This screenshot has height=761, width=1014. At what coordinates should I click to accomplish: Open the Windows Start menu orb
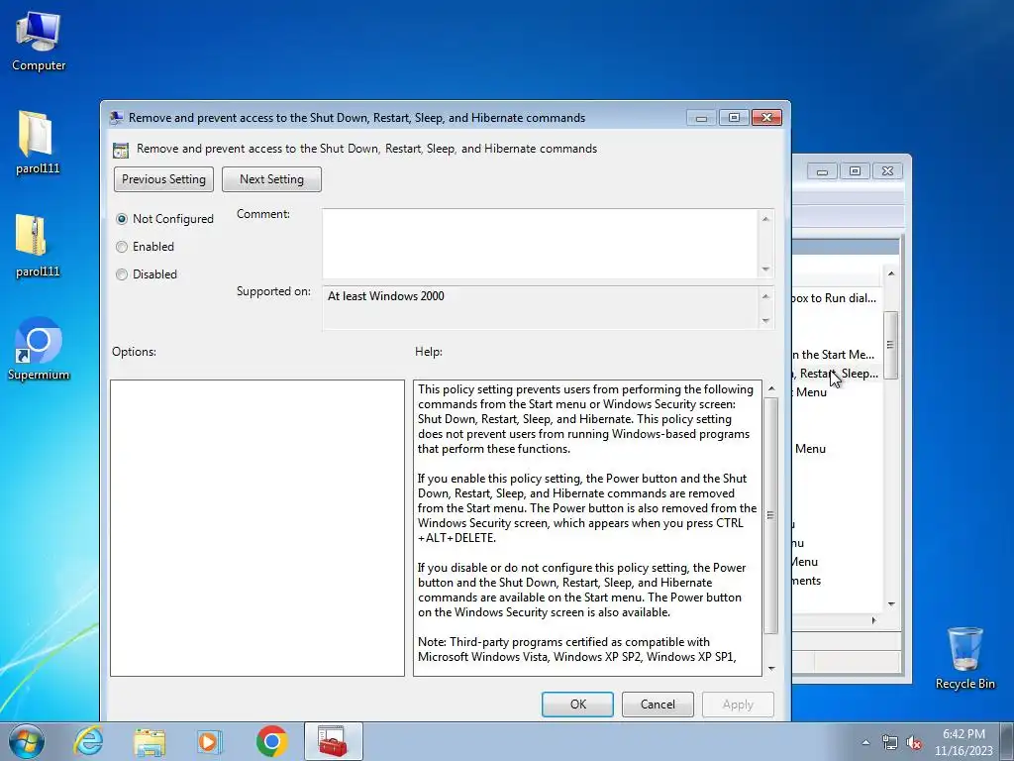click(27, 741)
